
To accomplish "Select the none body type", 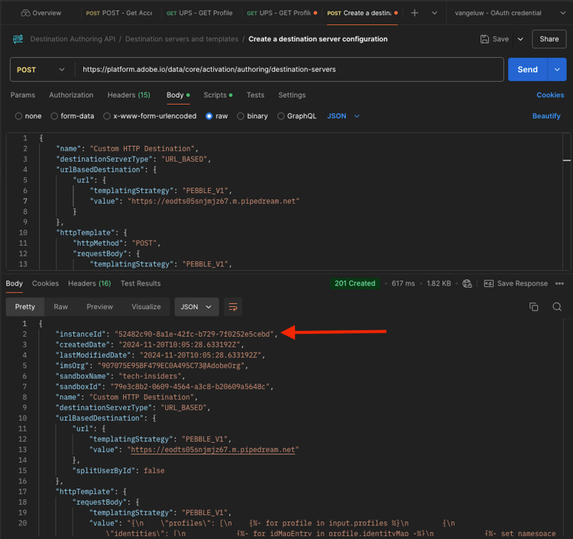I will tap(28, 116).
